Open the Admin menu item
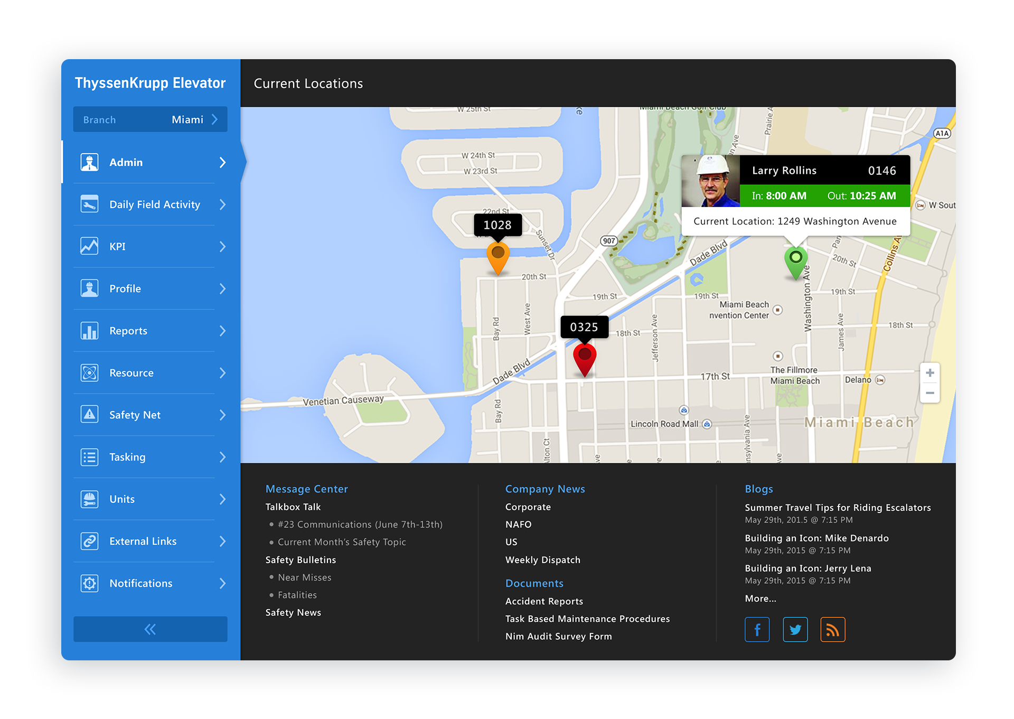The width and height of the screenshot is (1014, 719). tap(152, 162)
